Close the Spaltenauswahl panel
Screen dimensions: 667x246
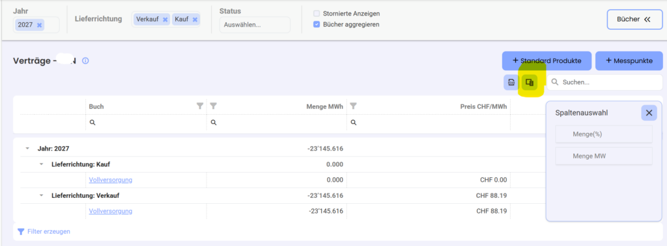click(649, 113)
